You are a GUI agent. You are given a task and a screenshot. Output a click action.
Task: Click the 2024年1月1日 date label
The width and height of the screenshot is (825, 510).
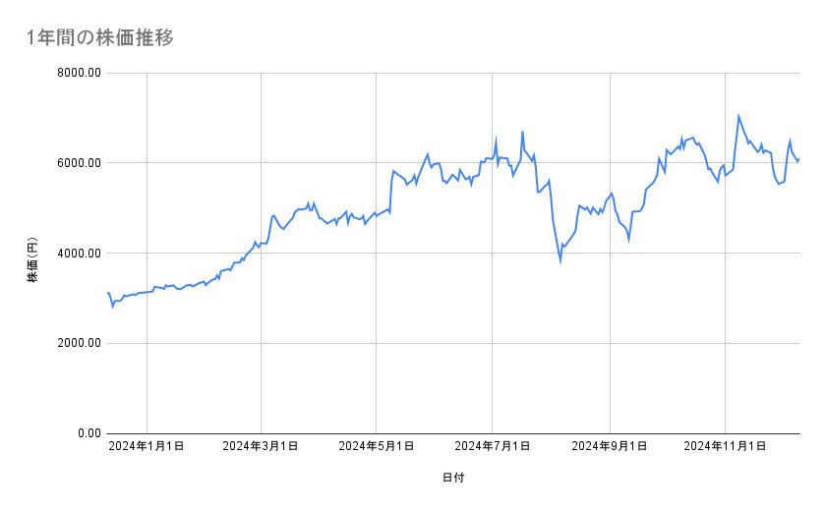(x=147, y=447)
